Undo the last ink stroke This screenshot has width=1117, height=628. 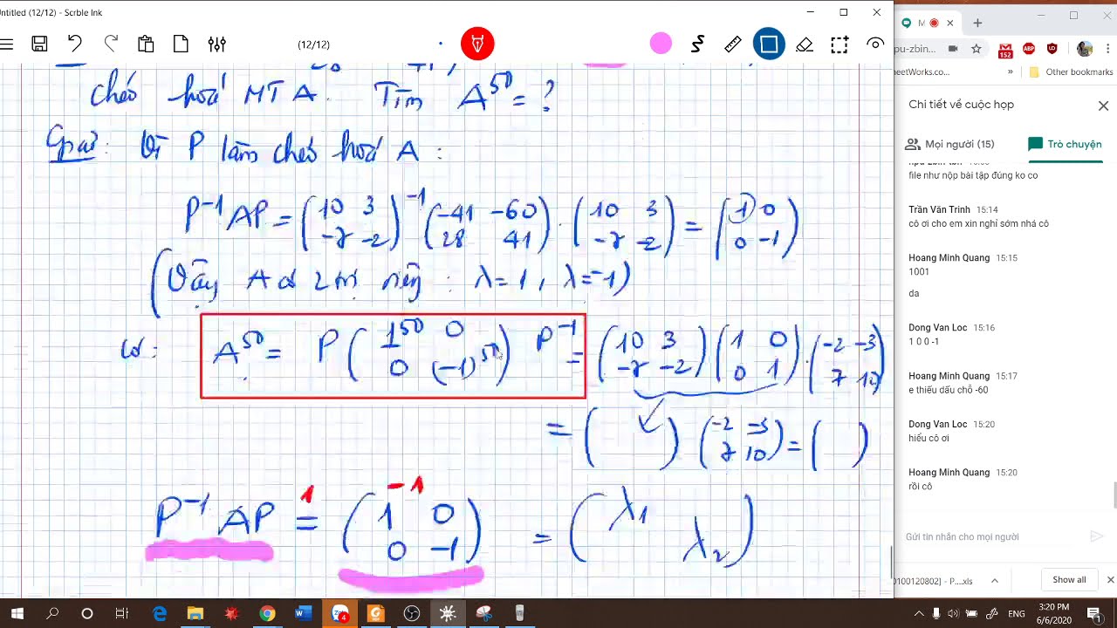[x=75, y=44]
